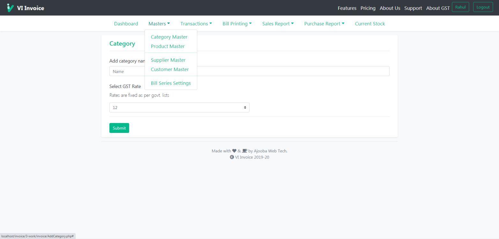Select Product Master menu entry
This screenshot has width=499, height=239.
[168, 46]
